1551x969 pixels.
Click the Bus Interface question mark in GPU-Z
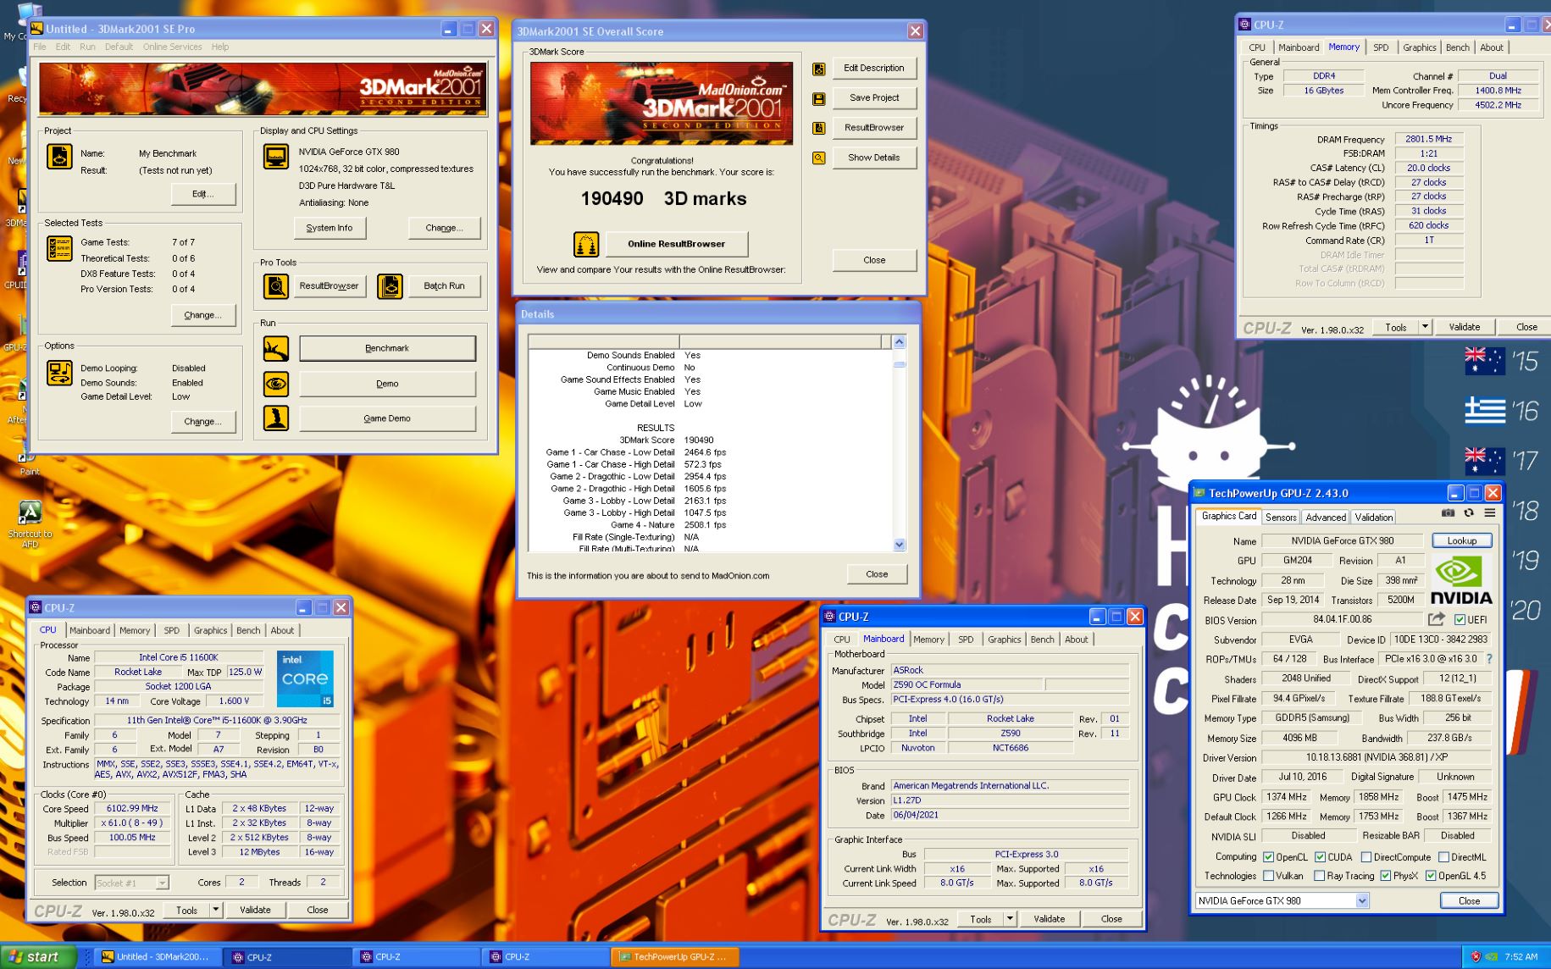click(1489, 659)
